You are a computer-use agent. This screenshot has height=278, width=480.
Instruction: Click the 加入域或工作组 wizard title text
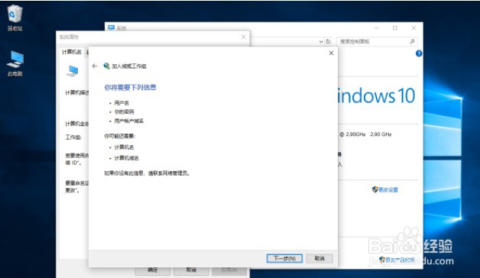pyautogui.click(x=129, y=66)
